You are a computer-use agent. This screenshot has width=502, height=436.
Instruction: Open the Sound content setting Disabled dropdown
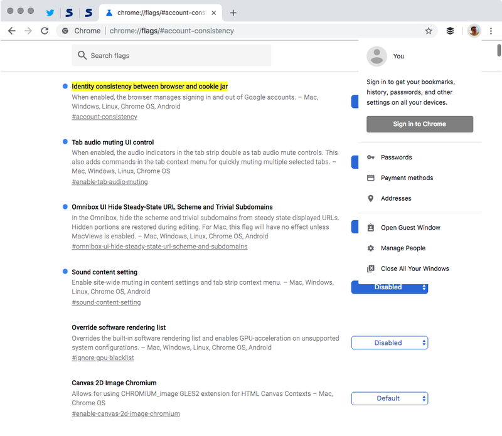point(389,287)
